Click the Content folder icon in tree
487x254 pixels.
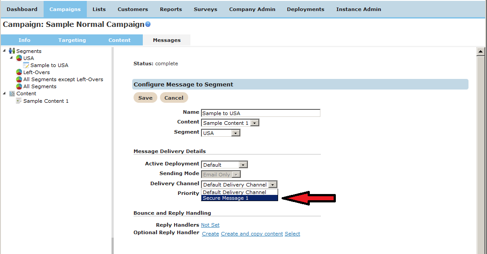tap(12, 93)
